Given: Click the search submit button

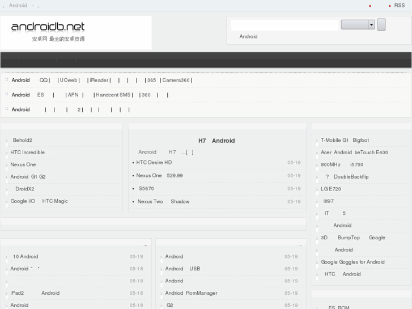Looking at the screenshot, I should click(x=381, y=24).
